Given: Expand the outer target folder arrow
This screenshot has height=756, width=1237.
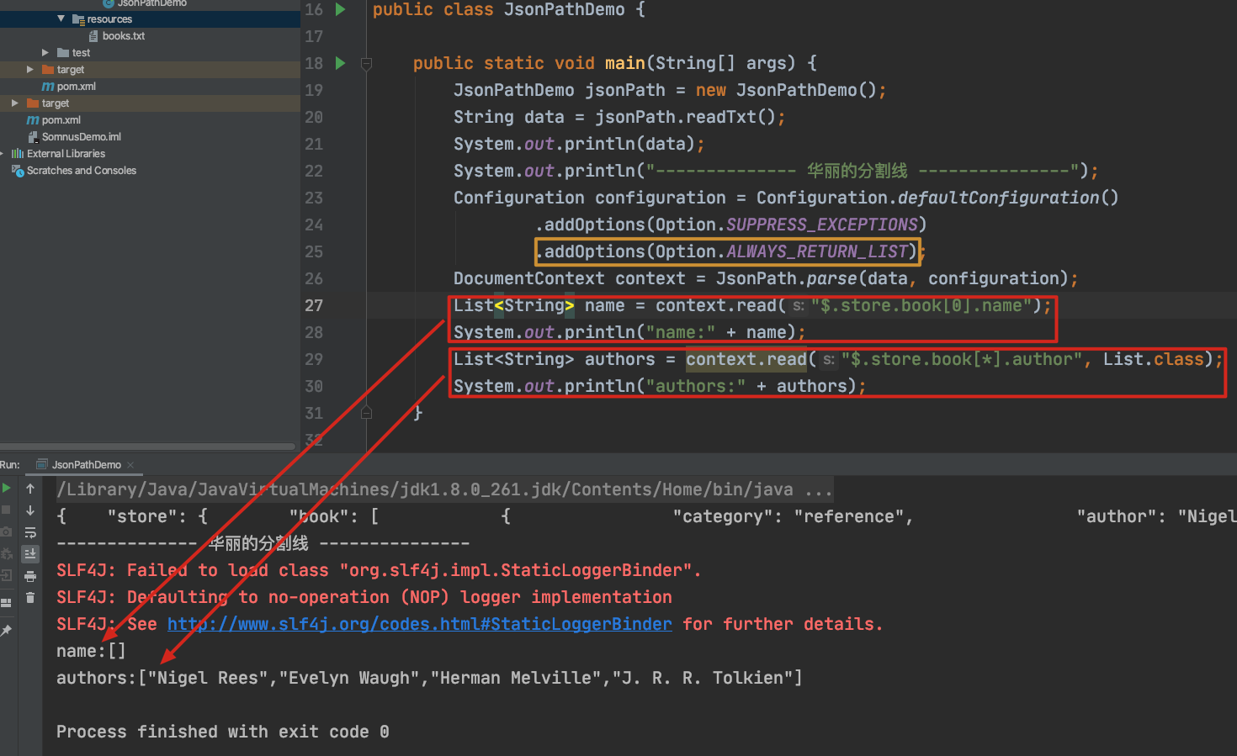Looking at the screenshot, I should (x=15, y=103).
